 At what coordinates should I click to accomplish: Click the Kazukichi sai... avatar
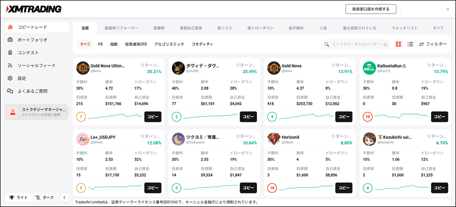point(370,140)
